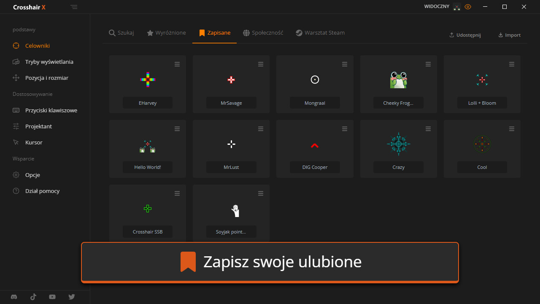
Task: Go to Tryby wyświetlania in sidebar
Action: point(49,62)
